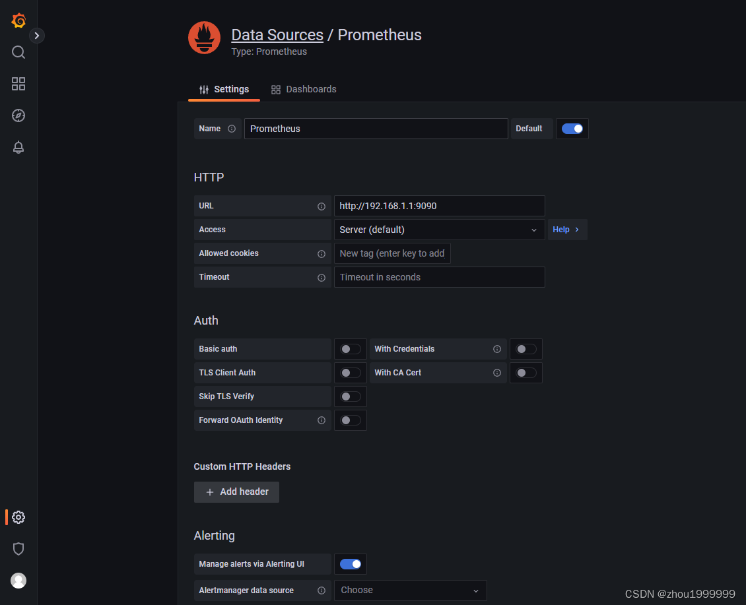The width and height of the screenshot is (746, 605).
Task: Open the Access Server (default) dropdown
Action: 439,230
